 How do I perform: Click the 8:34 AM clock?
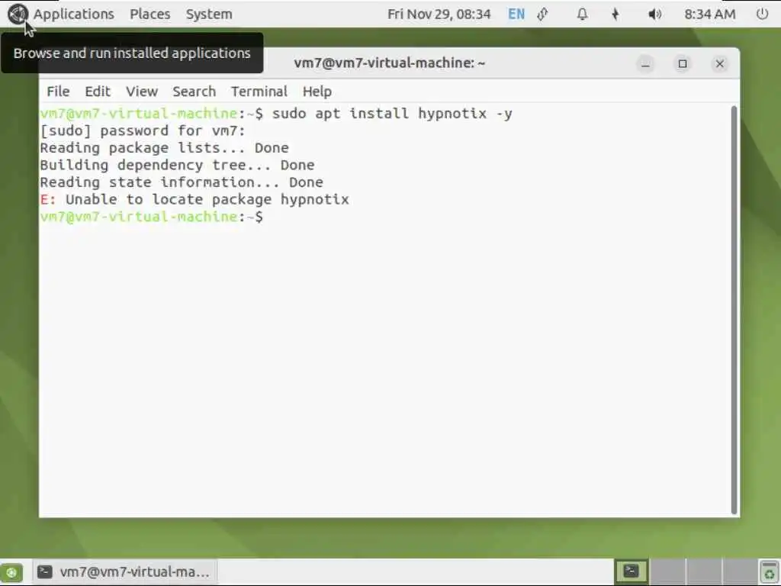tap(709, 14)
